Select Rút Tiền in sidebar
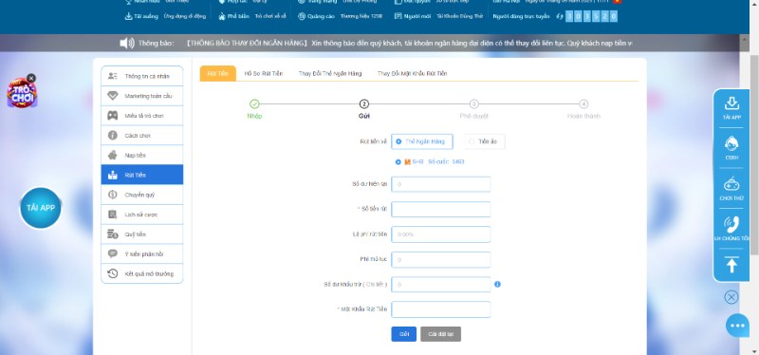The width and height of the screenshot is (759, 355). (141, 175)
